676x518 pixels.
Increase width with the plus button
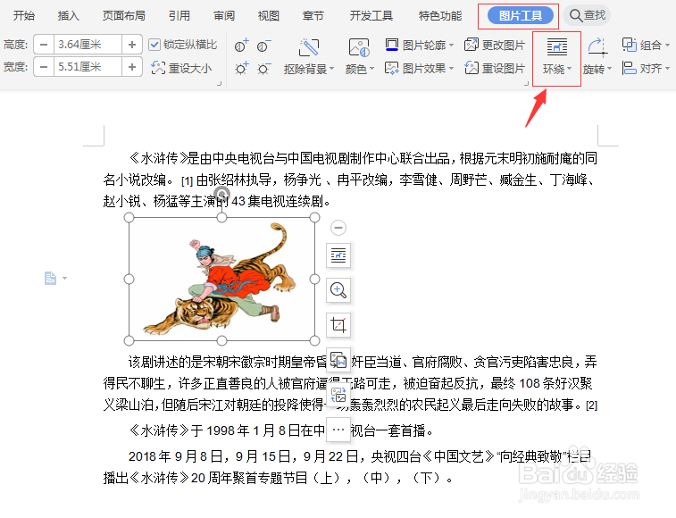[x=132, y=67]
